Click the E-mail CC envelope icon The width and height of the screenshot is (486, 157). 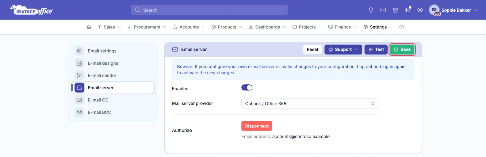79,100
